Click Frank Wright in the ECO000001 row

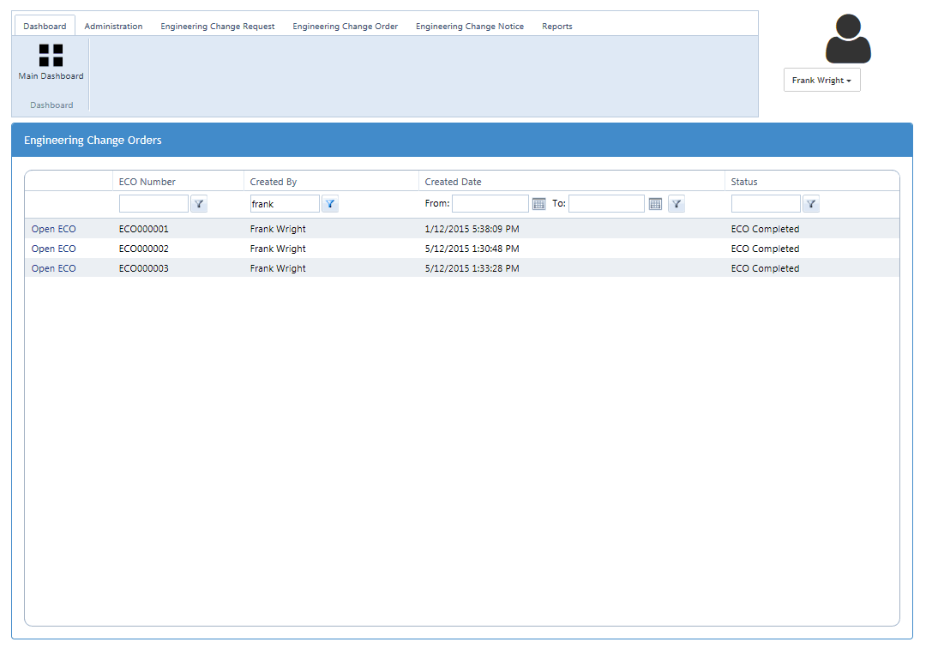278,229
